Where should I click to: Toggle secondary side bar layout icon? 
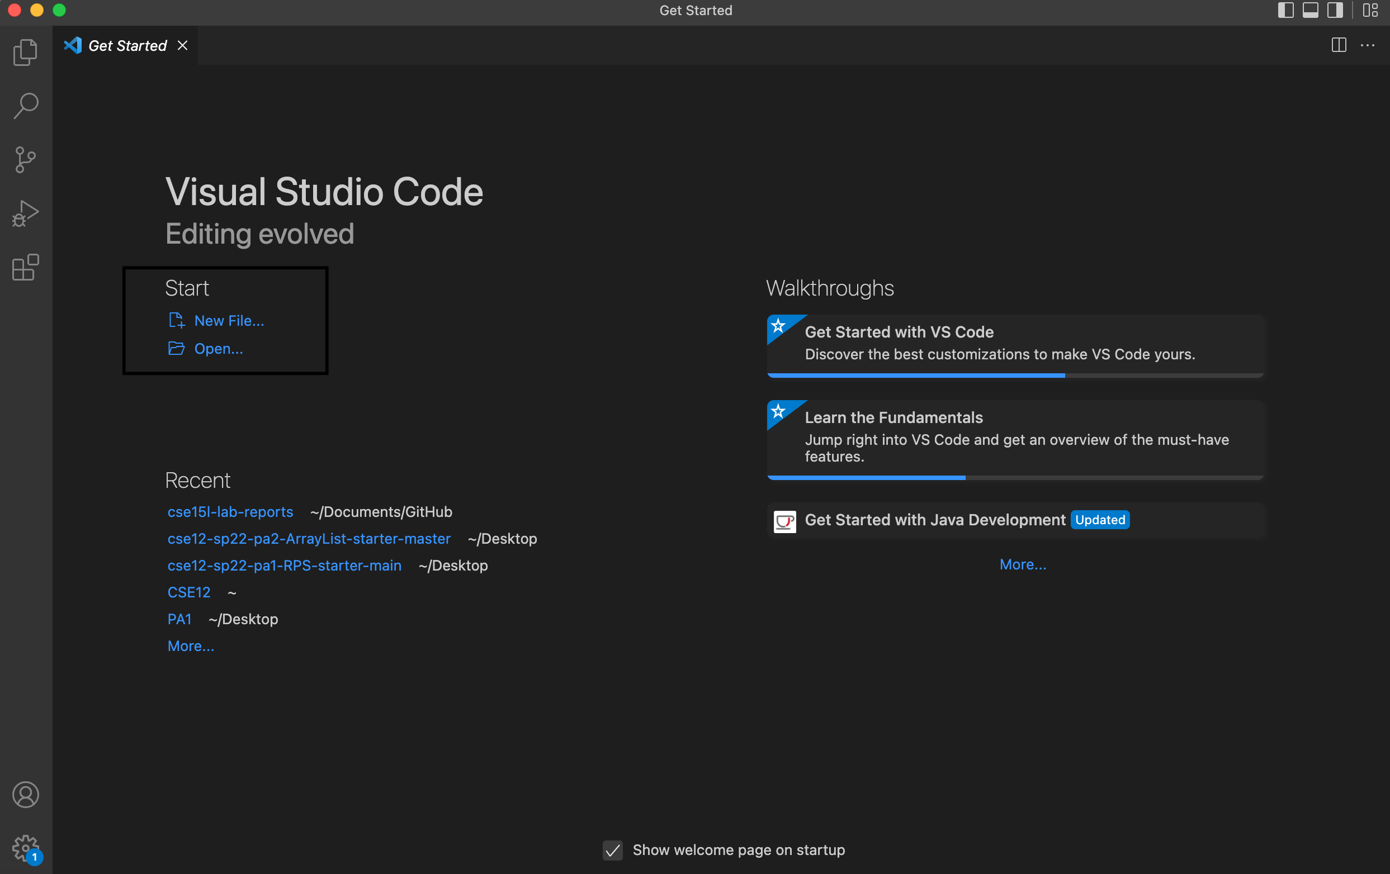[1335, 11]
